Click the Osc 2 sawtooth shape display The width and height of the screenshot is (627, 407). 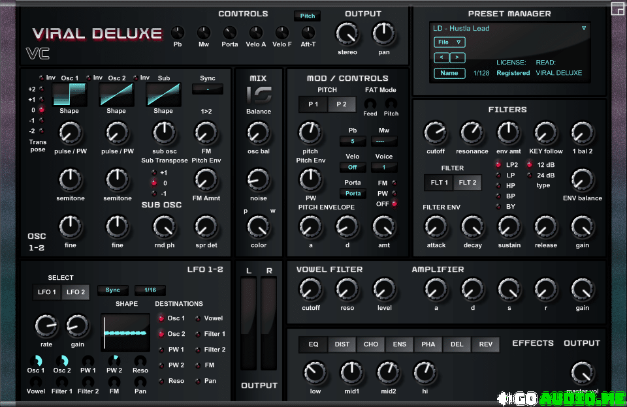(116, 95)
